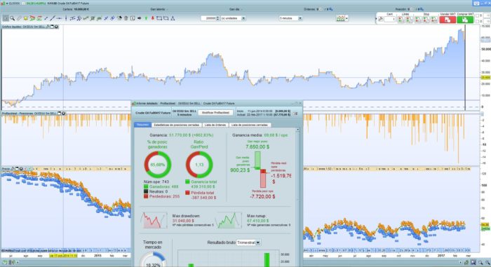Screen dimensions: 491x267
Task: Click the red Vender MKT button
Action: pyautogui.click(x=448, y=20)
